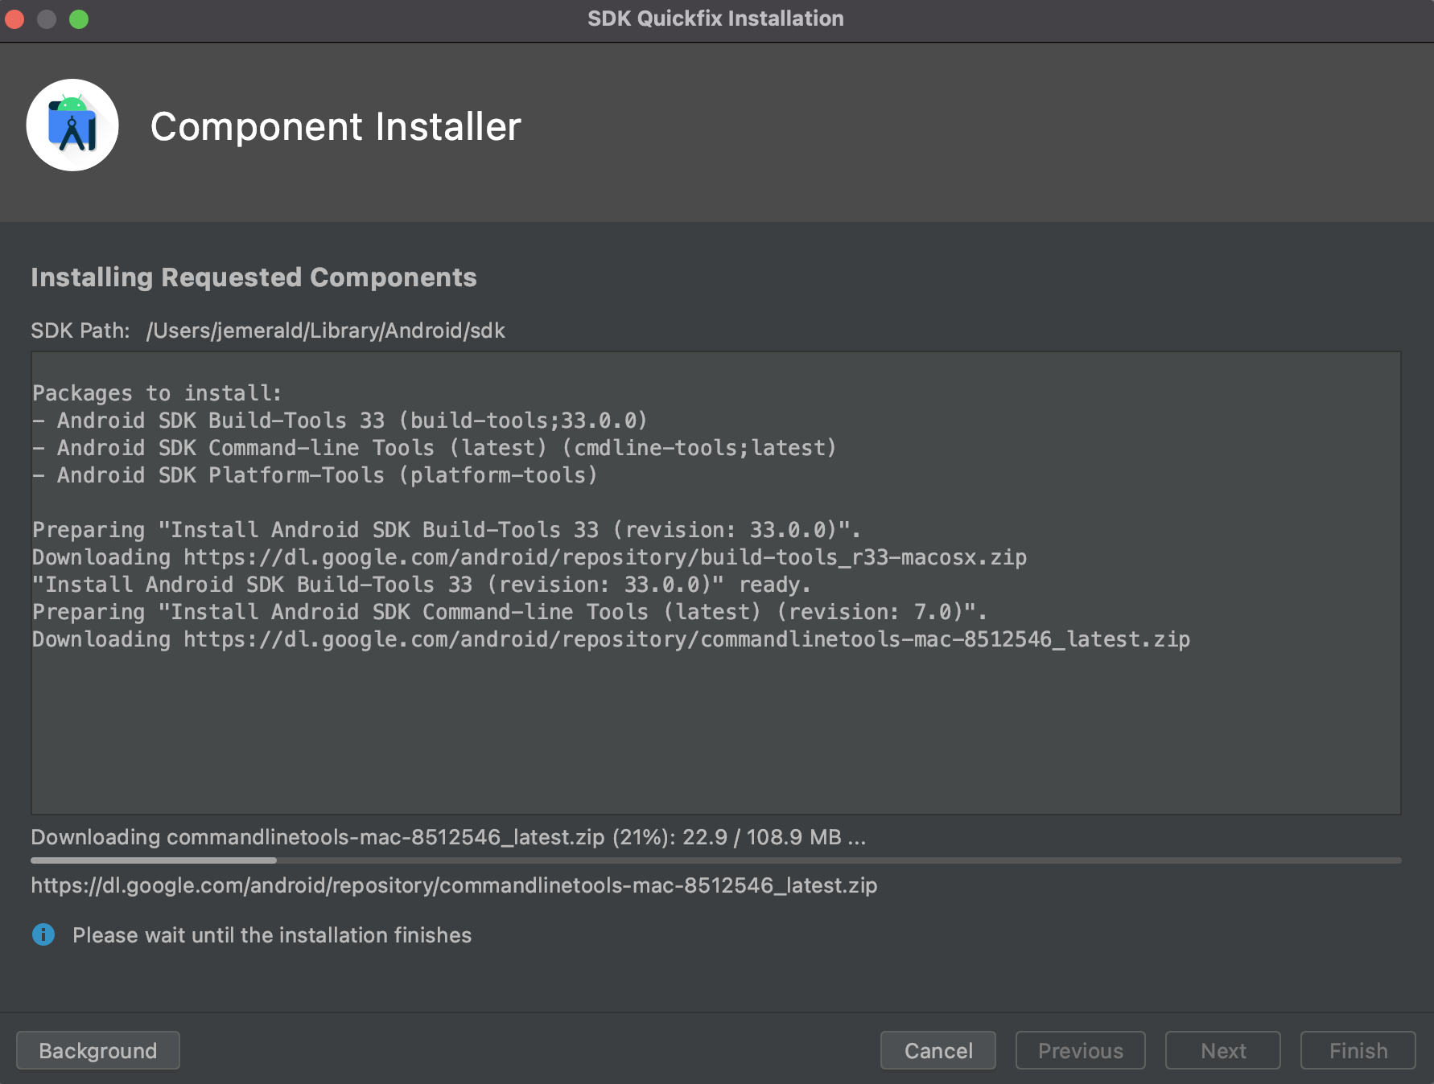Send installation to Background
This screenshot has height=1084, width=1434.
98,1050
